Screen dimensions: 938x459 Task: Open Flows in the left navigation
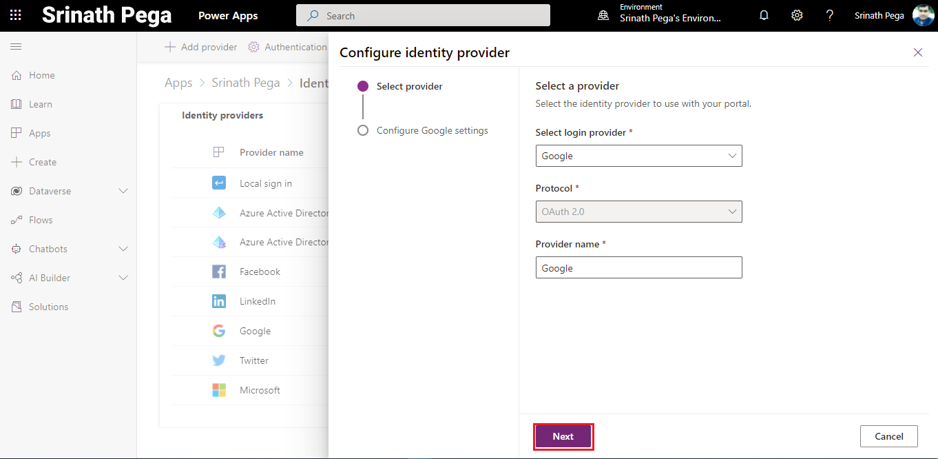(41, 220)
